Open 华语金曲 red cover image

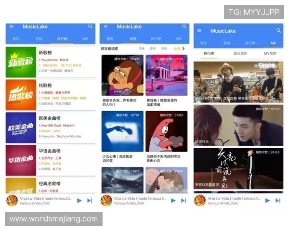(21, 160)
